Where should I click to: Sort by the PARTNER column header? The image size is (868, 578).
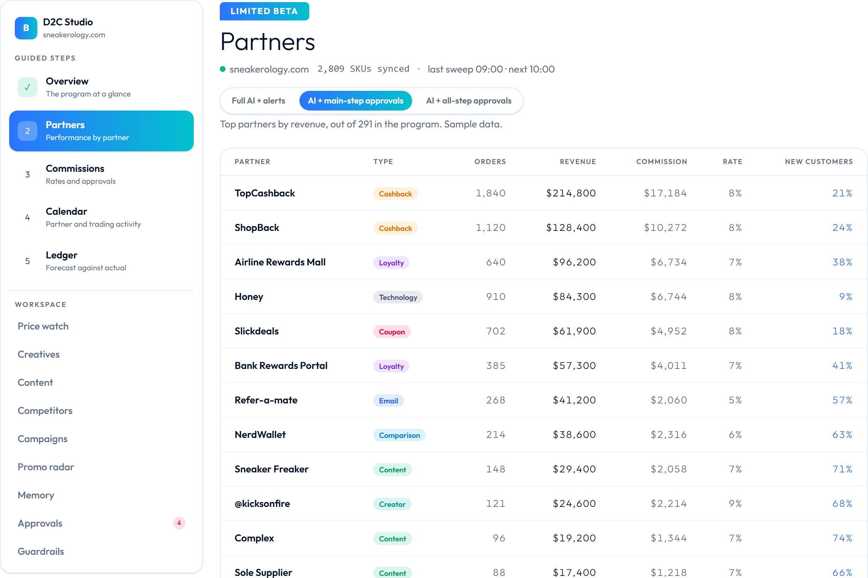pos(252,162)
